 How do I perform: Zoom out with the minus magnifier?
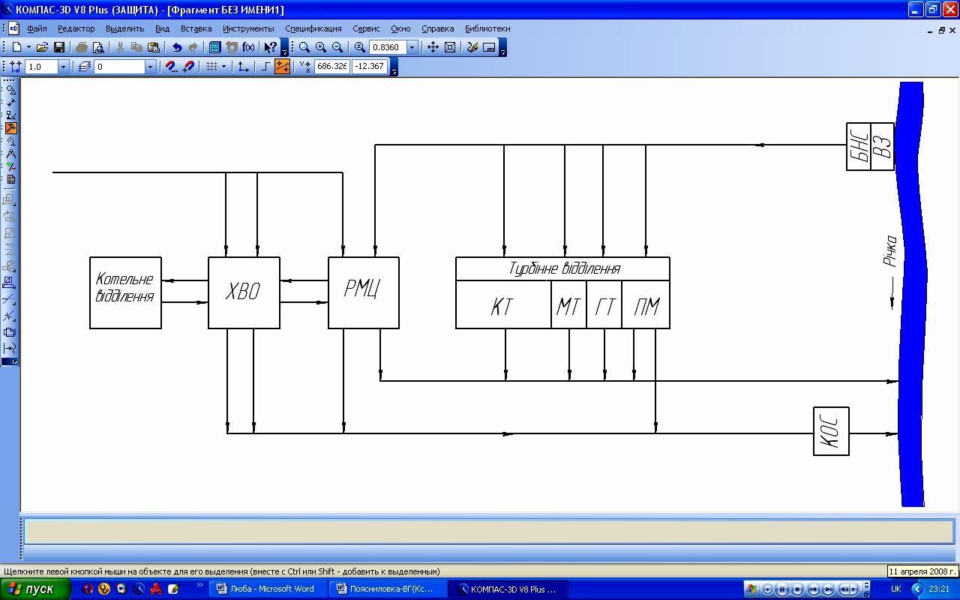(337, 47)
